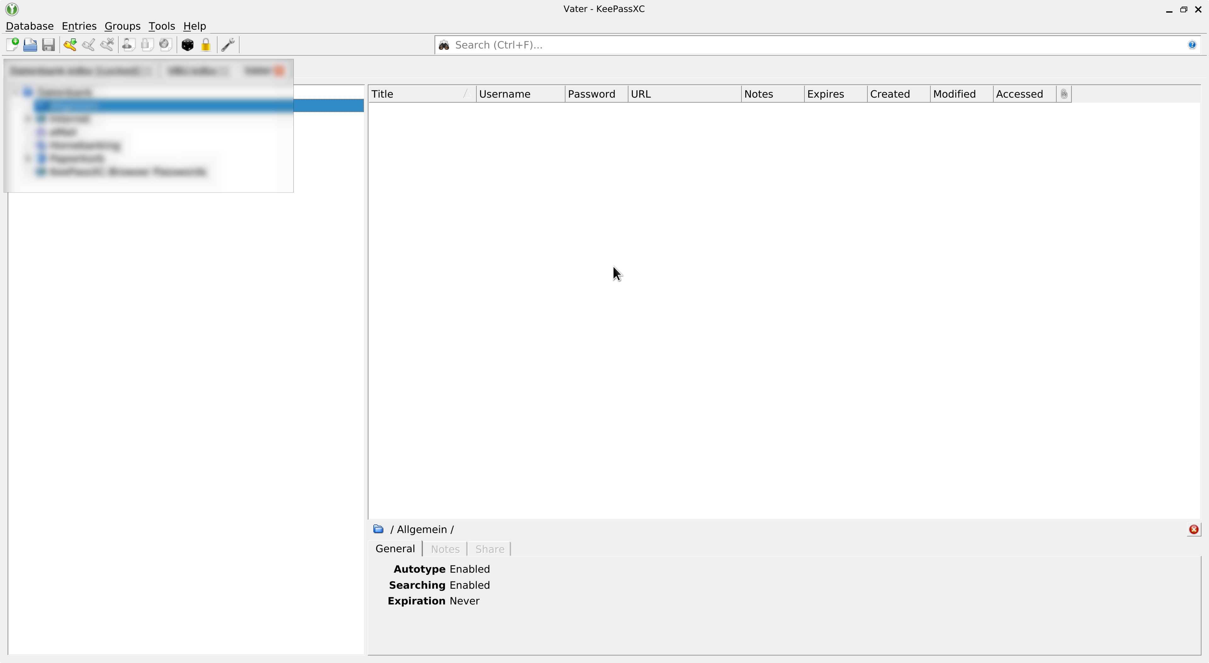Close the group preview panel with red X

[1194, 530]
